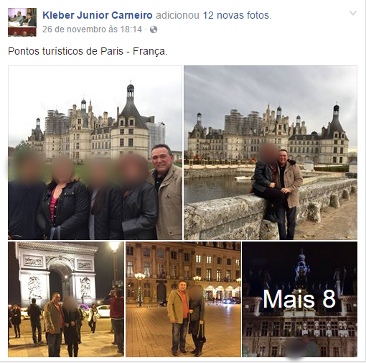This screenshot has height=363, width=366.
Task: Click 'Mais 8' to view remaining photos
Action: (300, 299)
